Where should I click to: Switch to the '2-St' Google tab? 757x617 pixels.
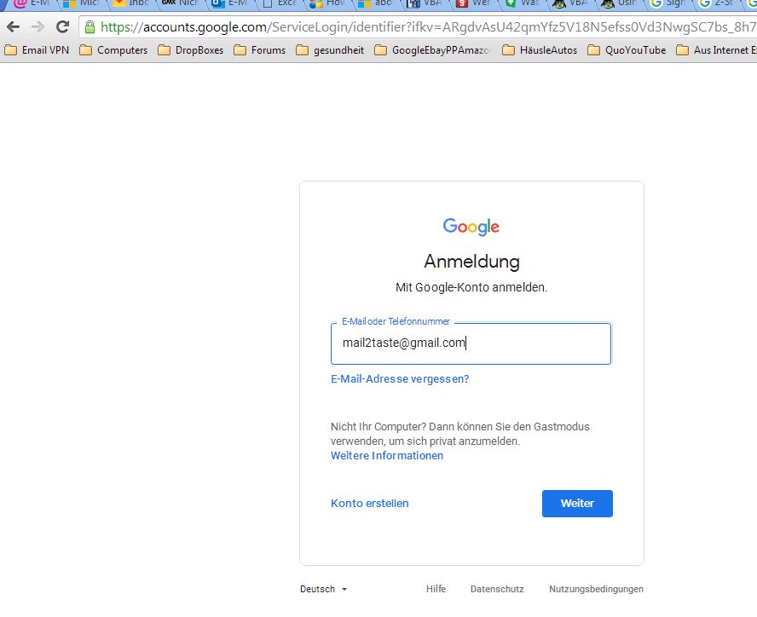[718, 4]
